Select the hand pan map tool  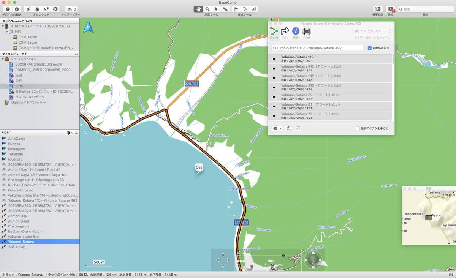tap(198, 9)
